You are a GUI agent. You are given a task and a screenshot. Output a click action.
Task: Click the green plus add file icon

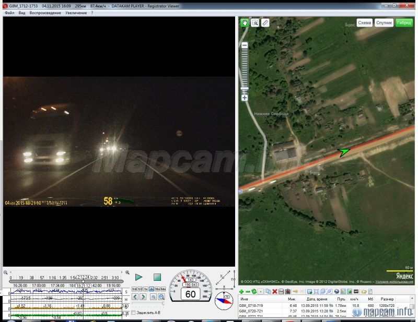(x=241, y=291)
